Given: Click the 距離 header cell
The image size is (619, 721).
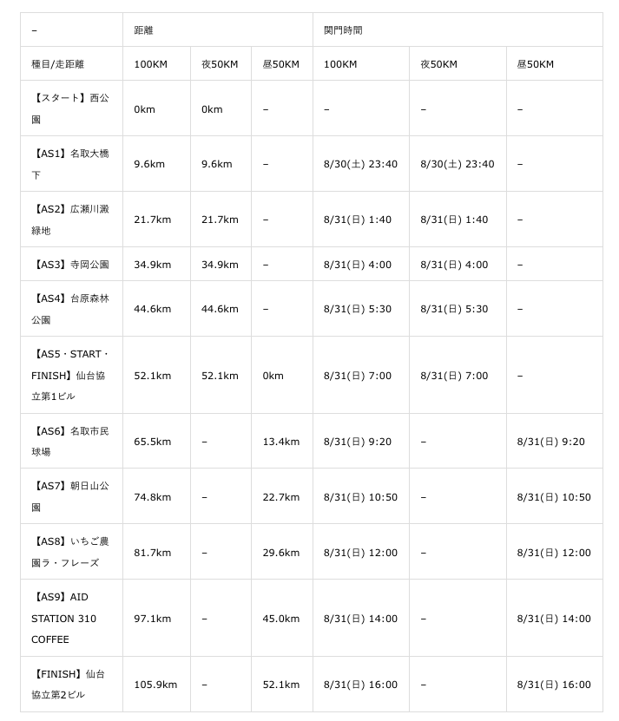Looking at the screenshot, I should (143, 30).
